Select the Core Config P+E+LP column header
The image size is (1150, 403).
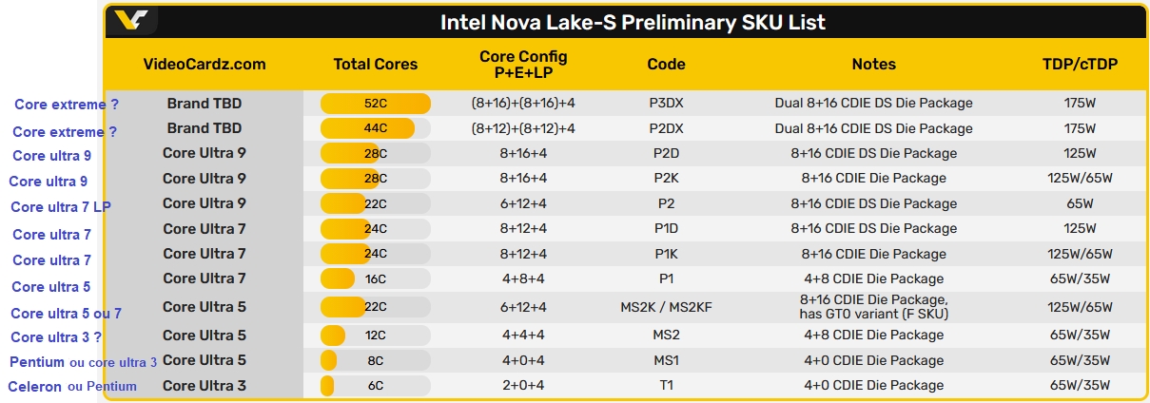point(523,65)
